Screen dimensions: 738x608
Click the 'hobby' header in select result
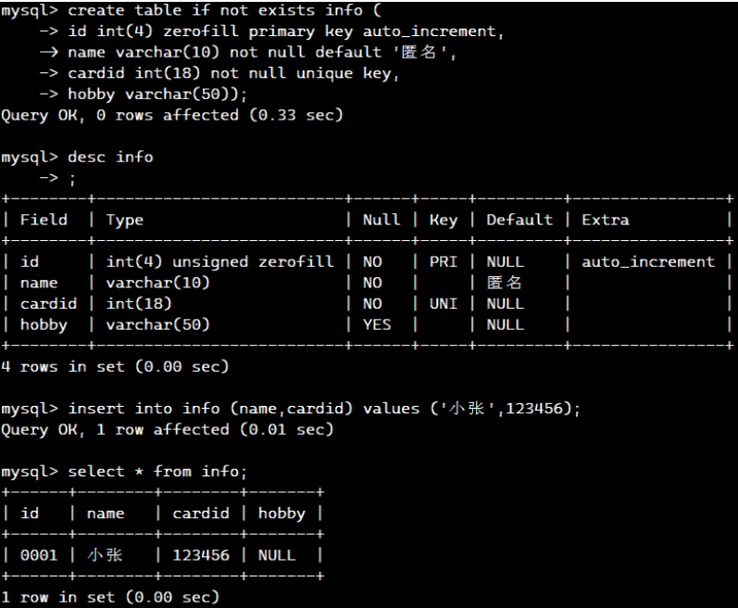281,513
